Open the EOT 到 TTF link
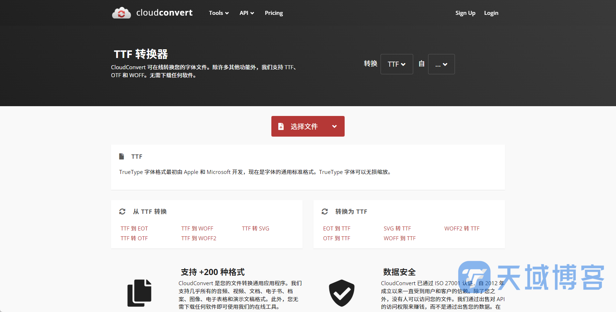 click(x=337, y=229)
